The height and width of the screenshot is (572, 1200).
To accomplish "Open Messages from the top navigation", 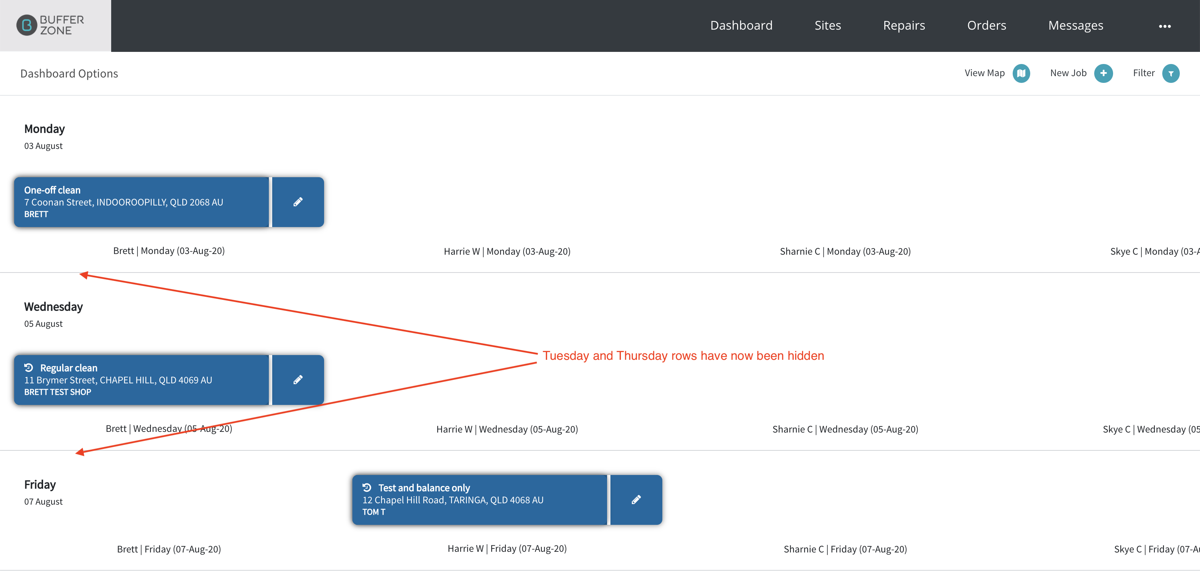I will pyautogui.click(x=1075, y=25).
